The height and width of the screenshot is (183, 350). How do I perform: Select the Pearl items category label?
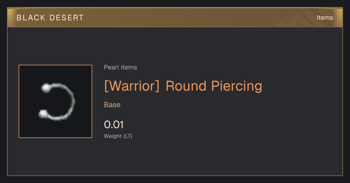tap(120, 67)
